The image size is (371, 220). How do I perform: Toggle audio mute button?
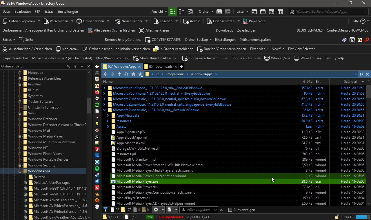(246, 58)
